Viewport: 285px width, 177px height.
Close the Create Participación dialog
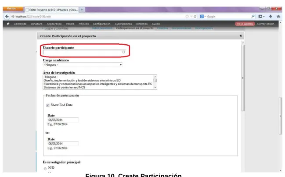tap(241, 36)
